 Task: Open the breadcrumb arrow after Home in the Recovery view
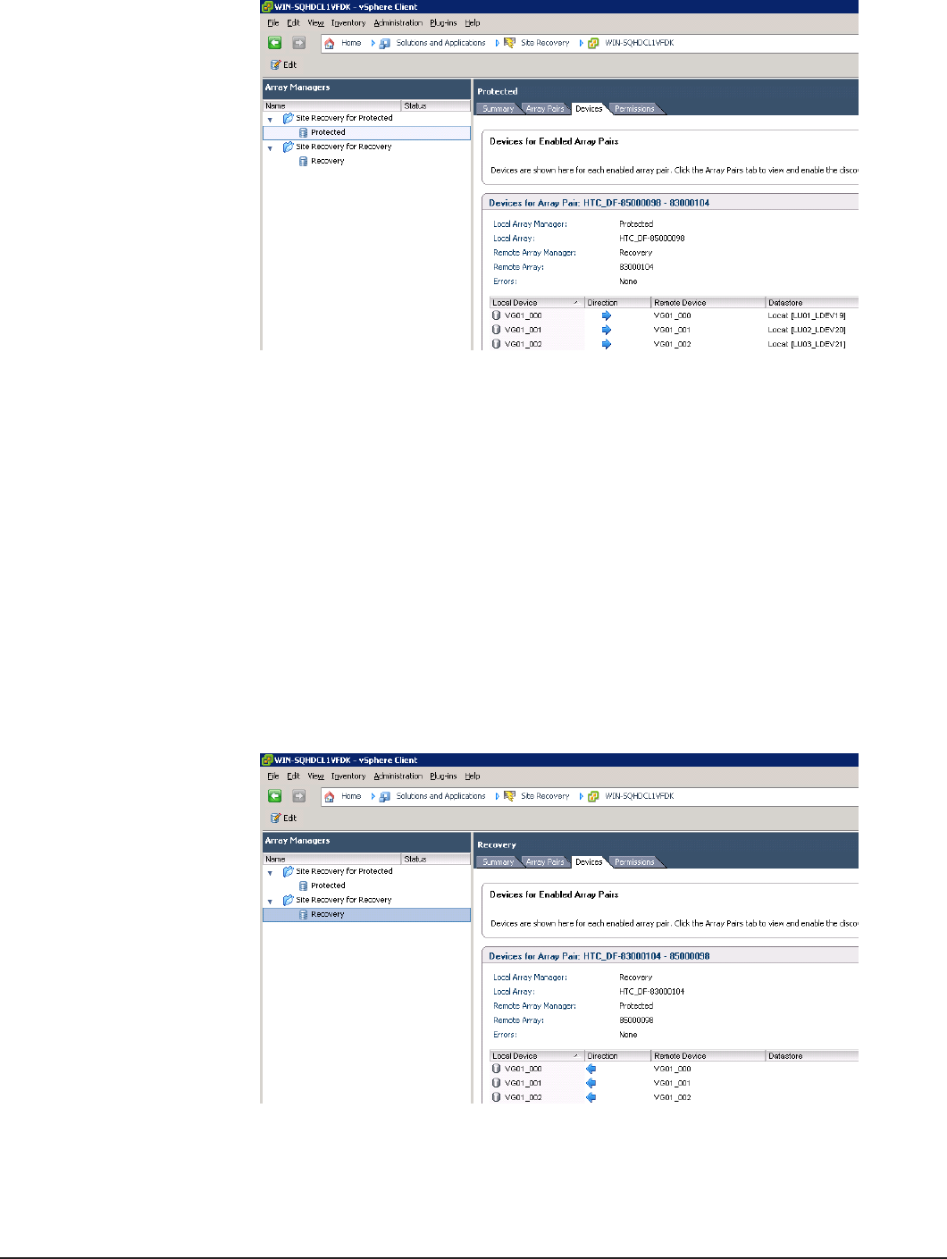click(373, 796)
